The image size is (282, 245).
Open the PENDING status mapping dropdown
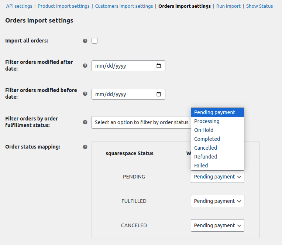click(x=217, y=177)
